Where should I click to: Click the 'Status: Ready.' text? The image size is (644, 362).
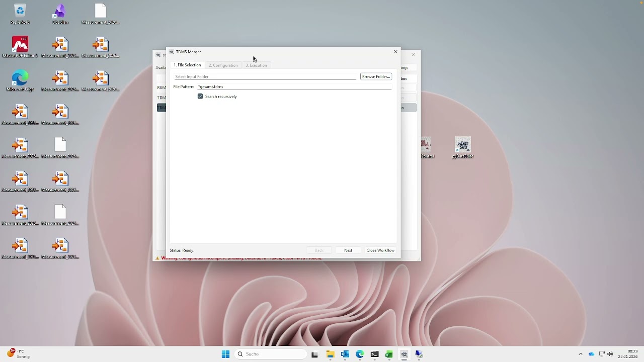182,250
